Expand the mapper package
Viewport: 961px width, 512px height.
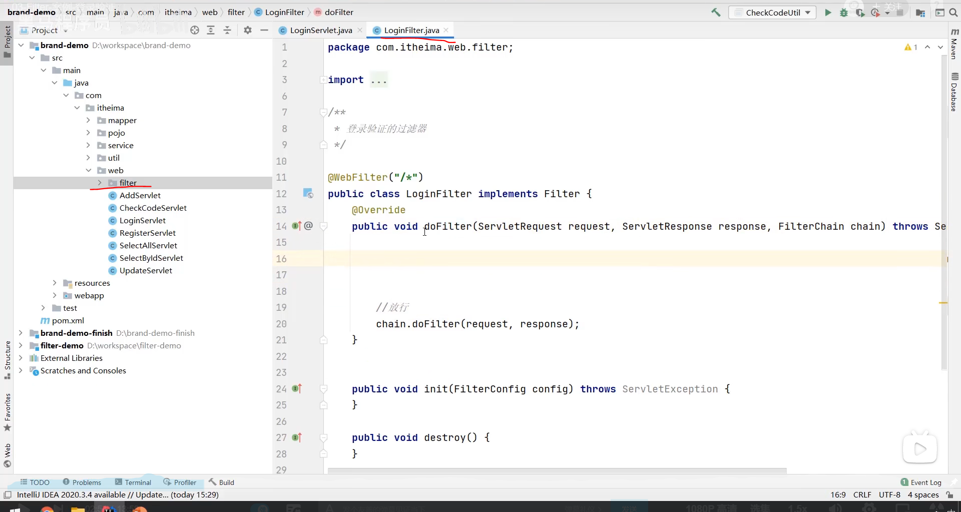pos(88,120)
